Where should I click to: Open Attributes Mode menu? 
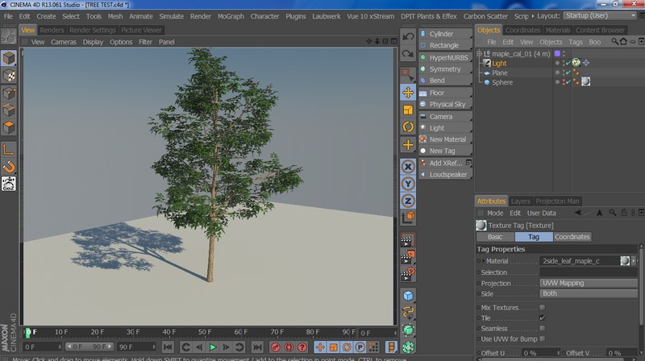tap(495, 213)
